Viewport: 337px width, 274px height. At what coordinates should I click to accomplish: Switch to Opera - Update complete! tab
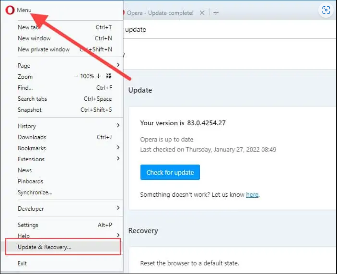[x=160, y=13]
